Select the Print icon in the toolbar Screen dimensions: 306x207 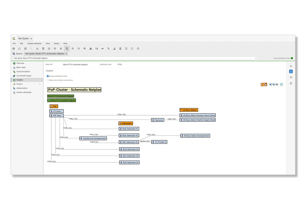coord(14,48)
